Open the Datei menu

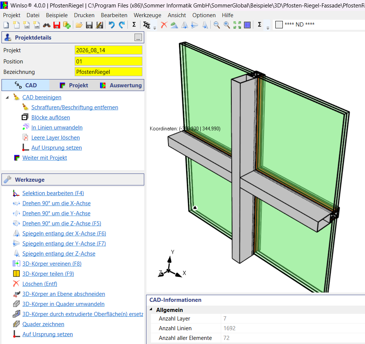pos(33,15)
